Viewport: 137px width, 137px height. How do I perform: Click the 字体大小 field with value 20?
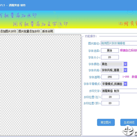(110, 57)
